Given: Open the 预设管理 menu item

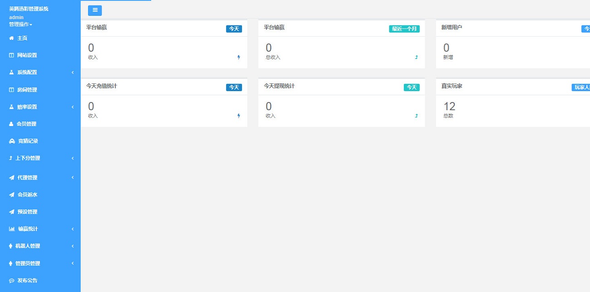Looking at the screenshot, I should tap(27, 212).
